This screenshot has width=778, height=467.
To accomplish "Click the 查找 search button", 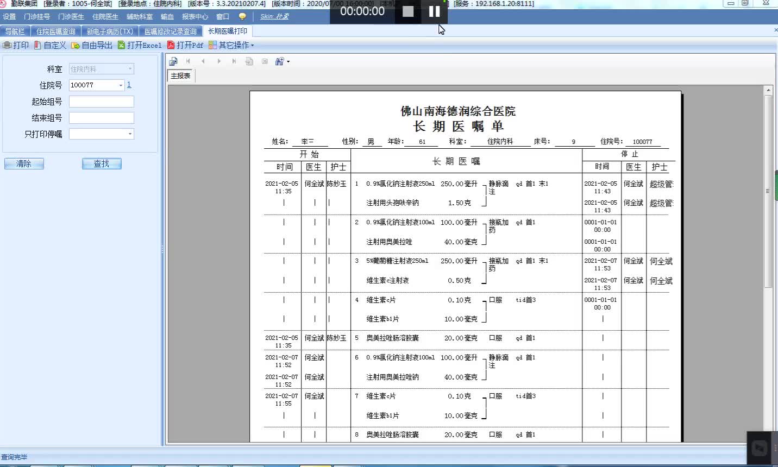I will point(102,163).
